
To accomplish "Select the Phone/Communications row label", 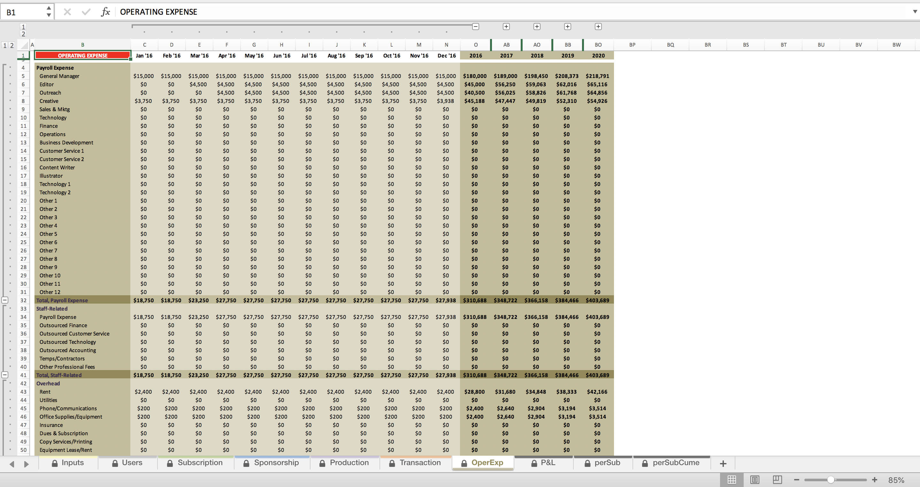I will (x=68, y=408).
